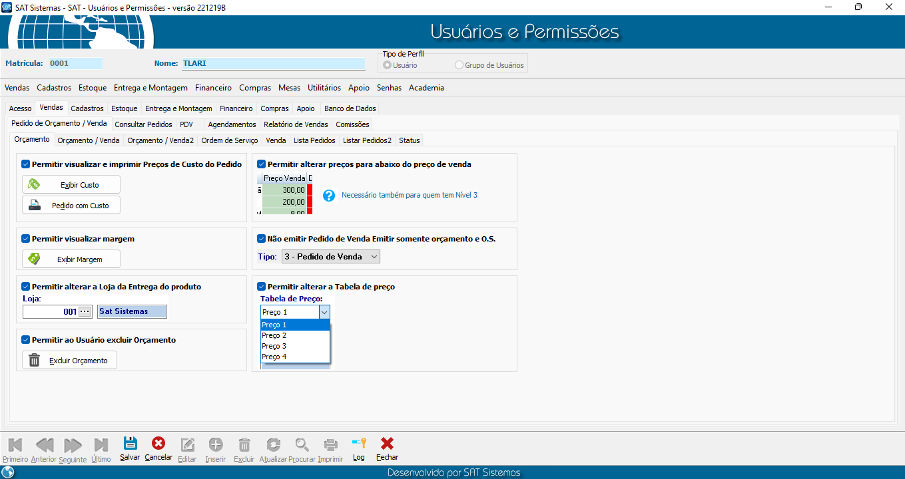The width and height of the screenshot is (905, 479).
Task: Toggle Permitir ao Usuário excluir Orçamento checkbox
Action: pyautogui.click(x=26, y=340)
